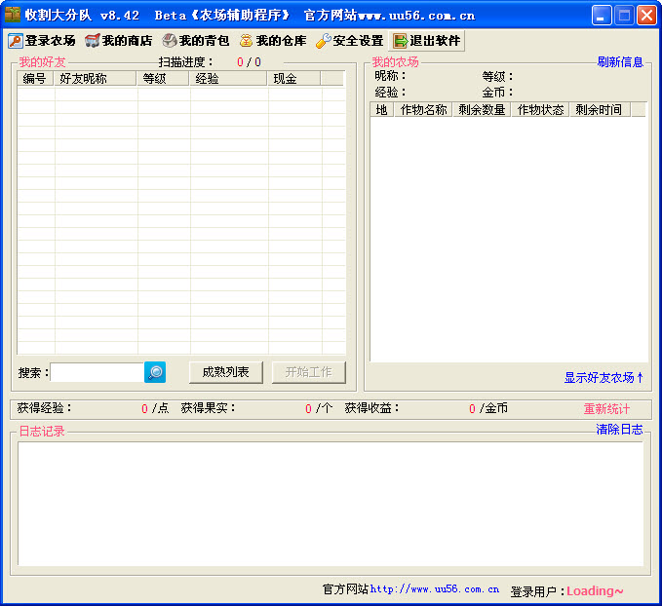Screen dimensions: 662x606
Task: Minimize the 收割大分队 window
Action: (x=602, y=16)
